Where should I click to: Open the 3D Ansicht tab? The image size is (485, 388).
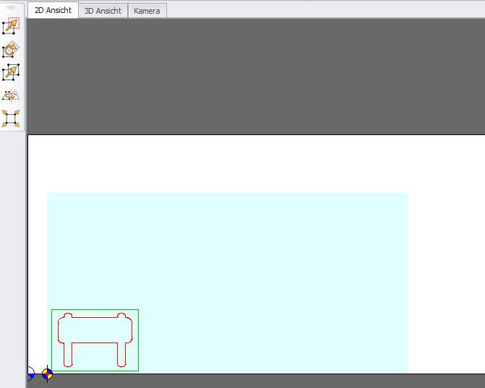tap(103, 11)
